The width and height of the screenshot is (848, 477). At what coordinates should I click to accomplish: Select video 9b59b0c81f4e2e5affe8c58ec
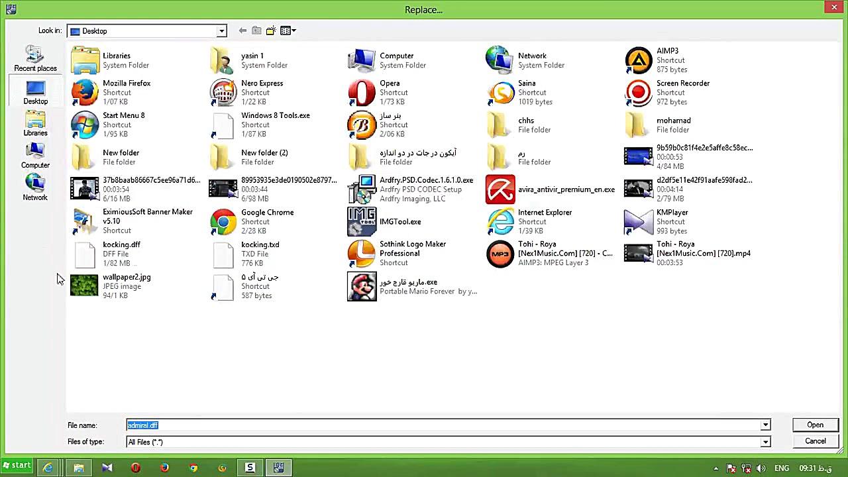(x=689, y=157)
